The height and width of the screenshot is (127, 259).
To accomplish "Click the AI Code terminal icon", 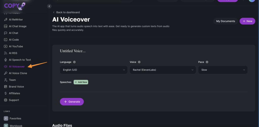I will coord(6,40).
